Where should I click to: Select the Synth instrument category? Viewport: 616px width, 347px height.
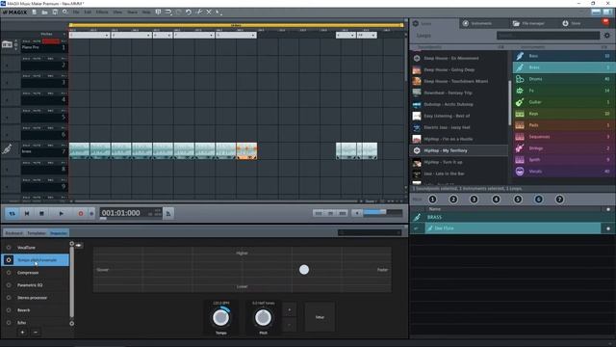[564, 160]
